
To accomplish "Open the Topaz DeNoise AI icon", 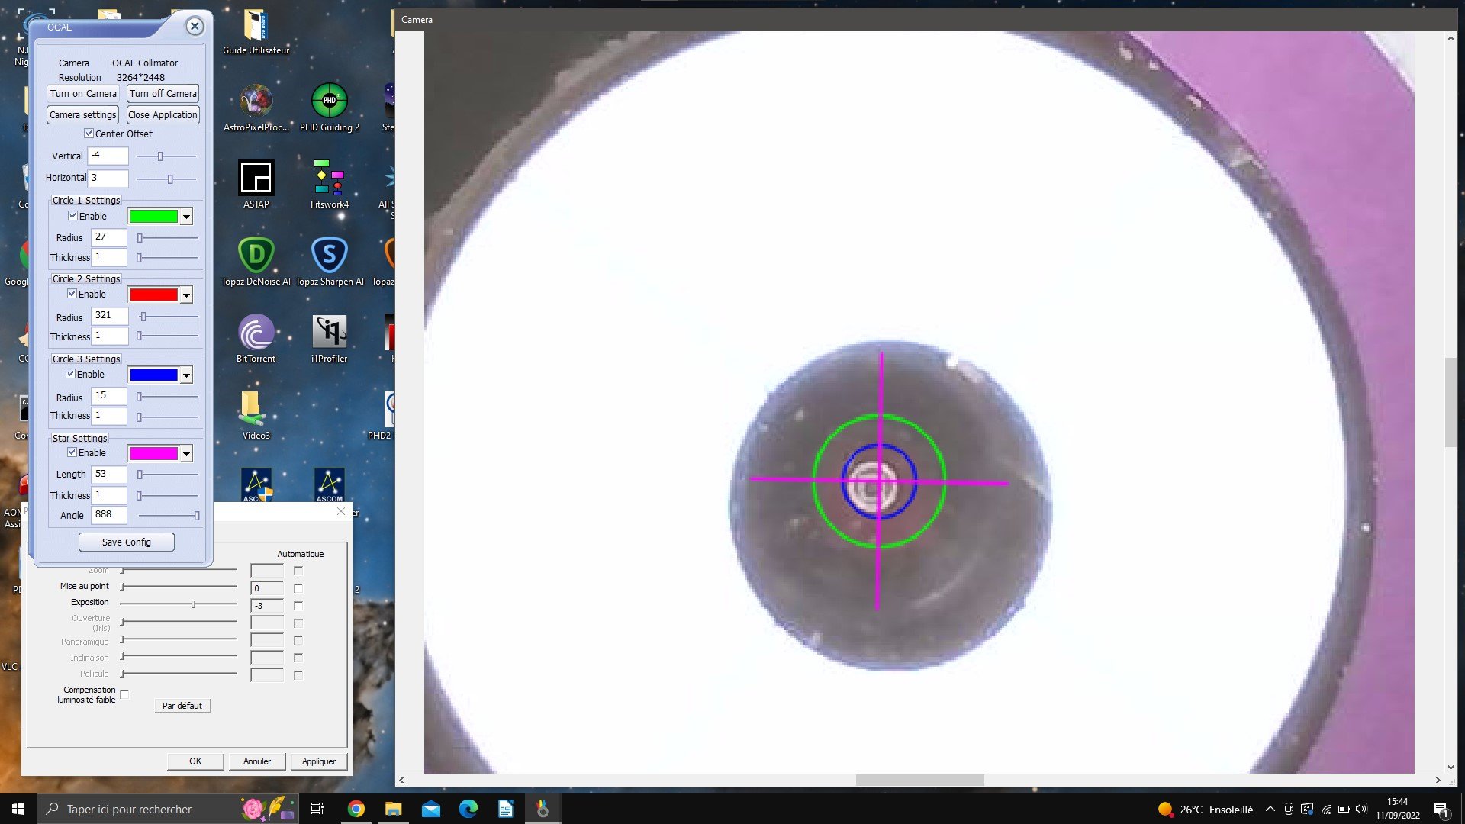I will pos(256,261).
